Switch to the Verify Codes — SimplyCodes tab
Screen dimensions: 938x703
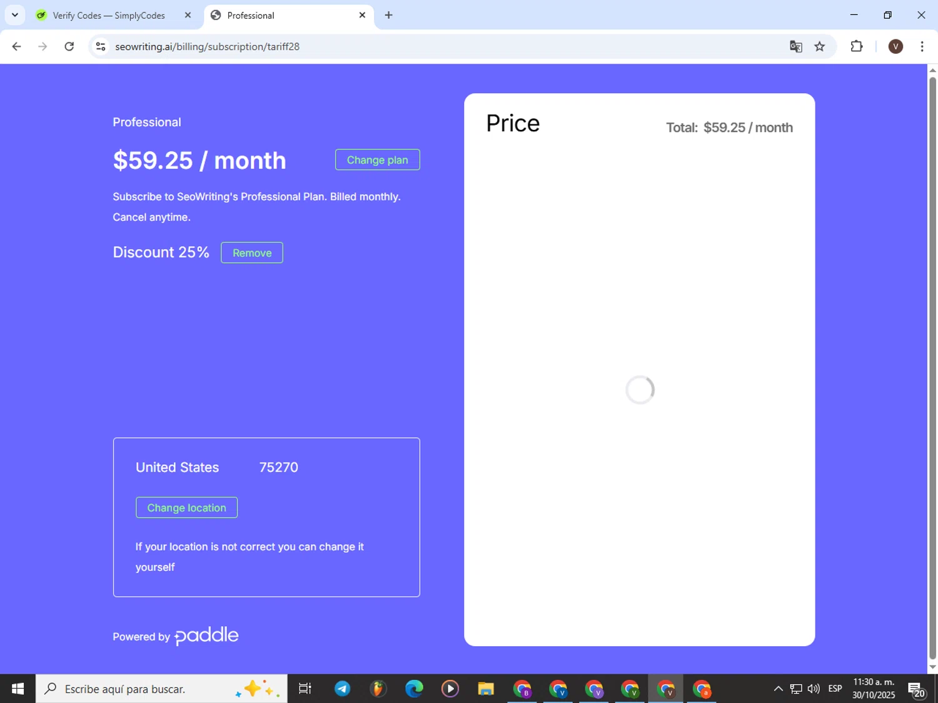(x=109, y=16)
